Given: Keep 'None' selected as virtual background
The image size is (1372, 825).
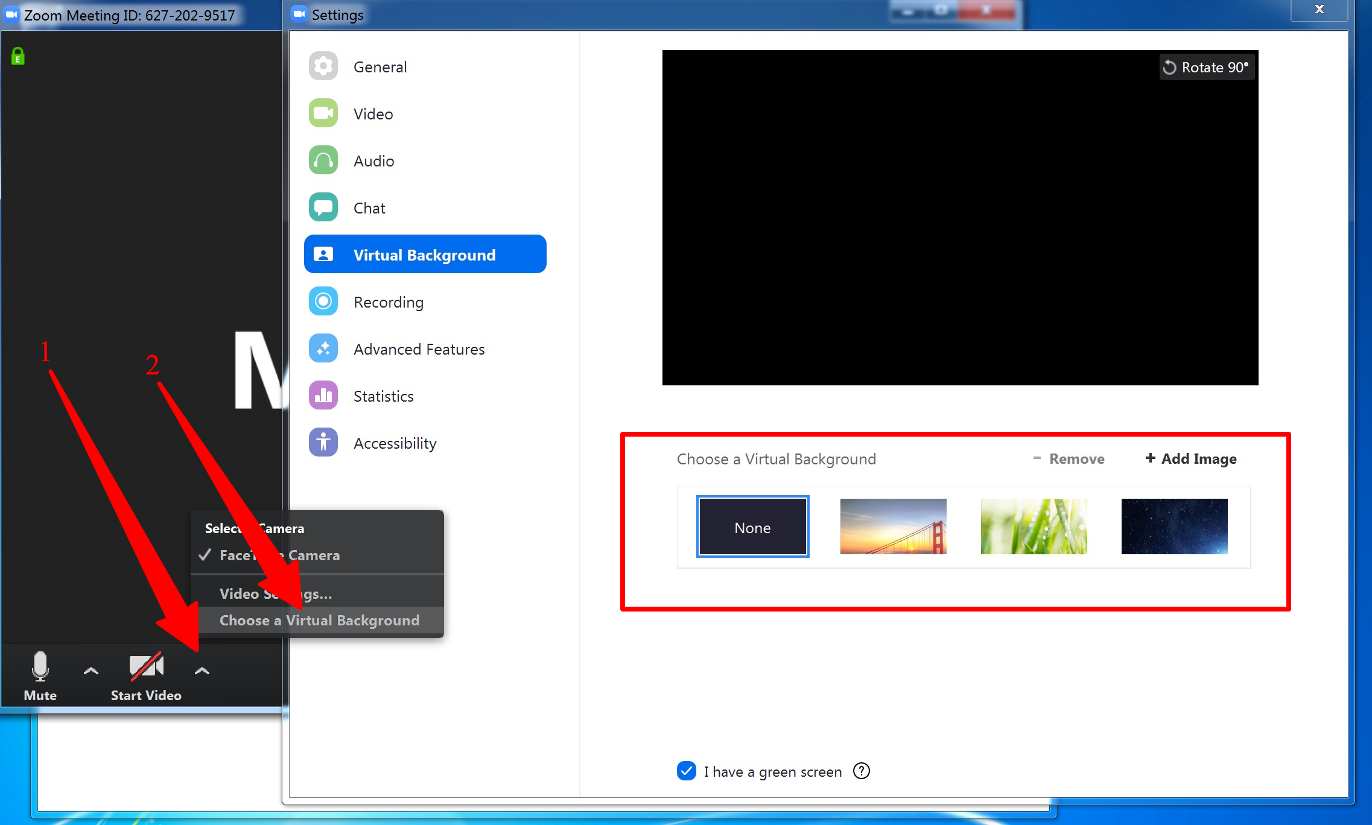Looking at the screenshot, I should [x=752, y=526].
